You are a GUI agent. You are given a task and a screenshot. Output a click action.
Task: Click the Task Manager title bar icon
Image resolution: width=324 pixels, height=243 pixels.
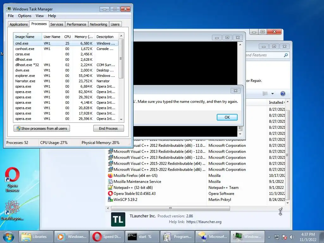point(9,9)
